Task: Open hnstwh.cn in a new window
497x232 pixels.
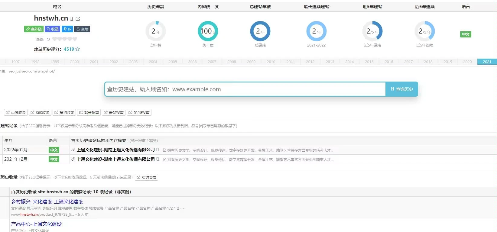Action: [x=78, y=19]
